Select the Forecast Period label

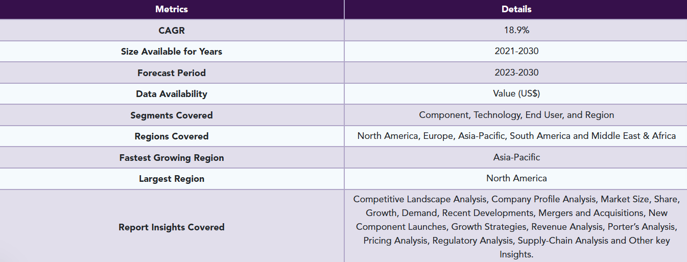pos(172,73)
